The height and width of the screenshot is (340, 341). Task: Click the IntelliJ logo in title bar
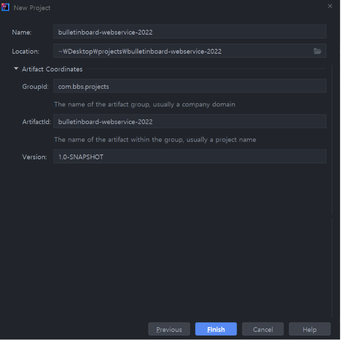(x=5, y=7)
